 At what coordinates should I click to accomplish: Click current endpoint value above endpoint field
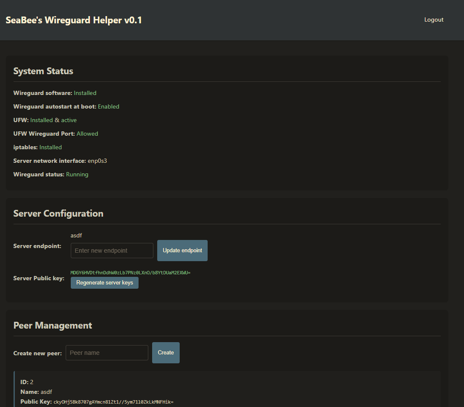(x=76, y=236)
